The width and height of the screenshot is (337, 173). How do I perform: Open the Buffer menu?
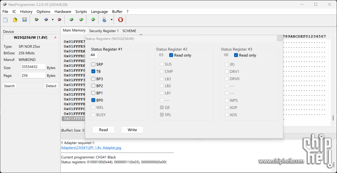click(117, 12)
